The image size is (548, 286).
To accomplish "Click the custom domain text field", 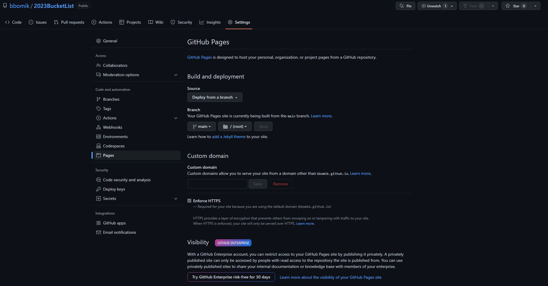I will click(217, 184).
